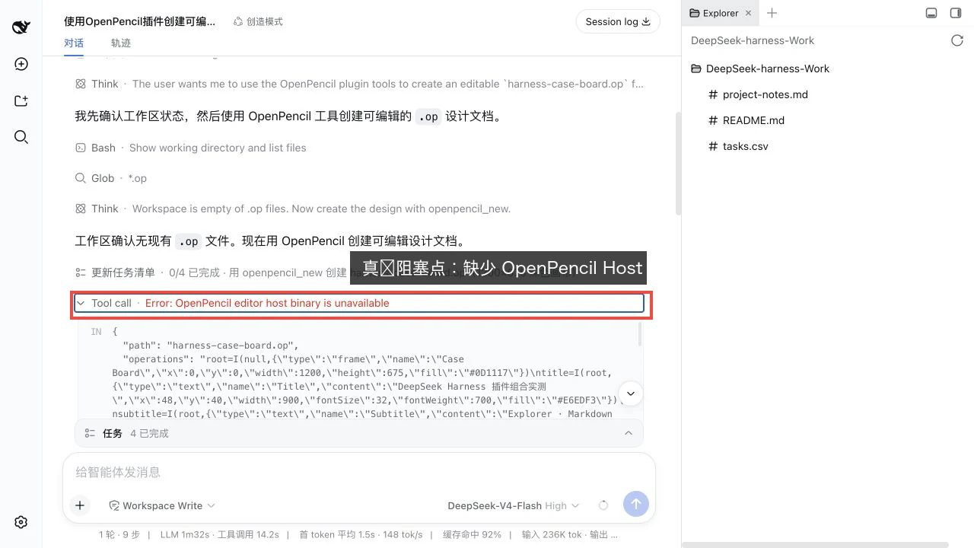Click the '缓存命中 92%' status entry
The image size is (974, 548).
[x=472, y=535]
